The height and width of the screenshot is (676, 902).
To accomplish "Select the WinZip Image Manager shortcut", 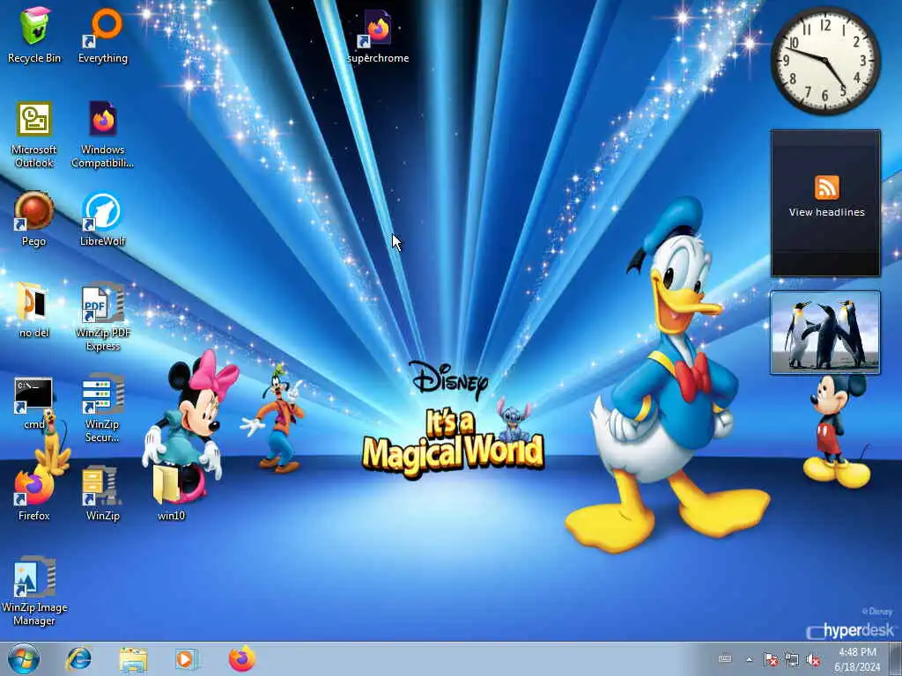I will coord(34,591).
